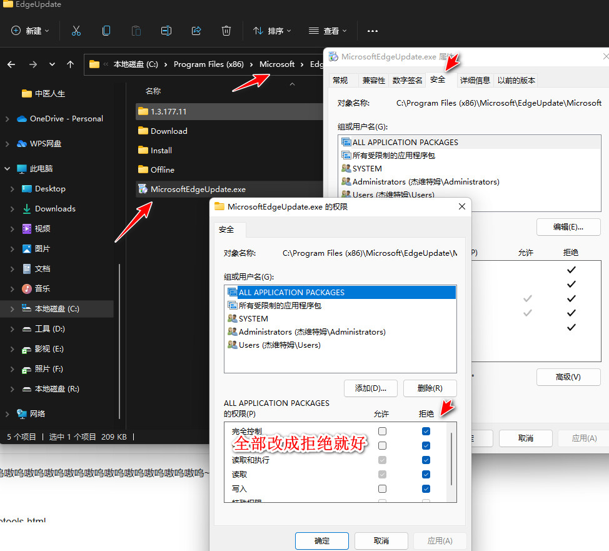Switch to 详细信息 tab in properties
This screenshot has width=609, height=551.
click(x=475, y=81)
